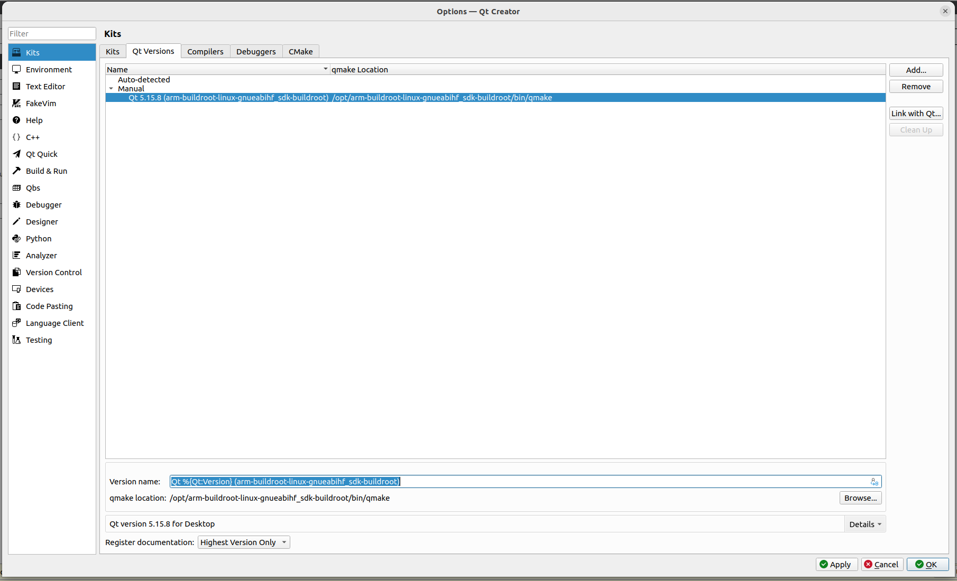Click the Code Pasting clipboard icon
The width and height of the screenshot is (957, 581).
click(16, 306)
